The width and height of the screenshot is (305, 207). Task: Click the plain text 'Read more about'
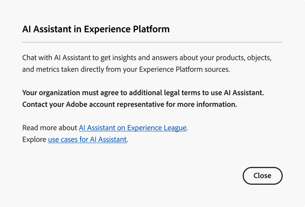click(x=50, y=128)
